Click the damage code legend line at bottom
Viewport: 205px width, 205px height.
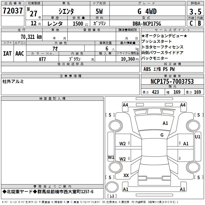click(90, 202)
